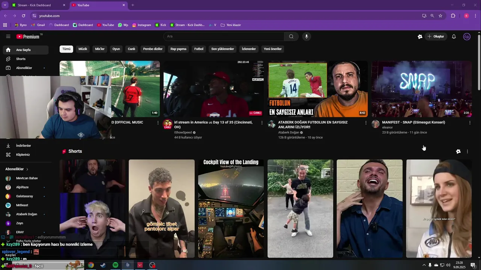
Task: Open the account avatar menu
Action: 467,36
